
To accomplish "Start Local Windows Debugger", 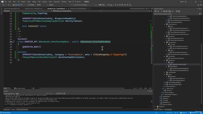I will point(80,5).
